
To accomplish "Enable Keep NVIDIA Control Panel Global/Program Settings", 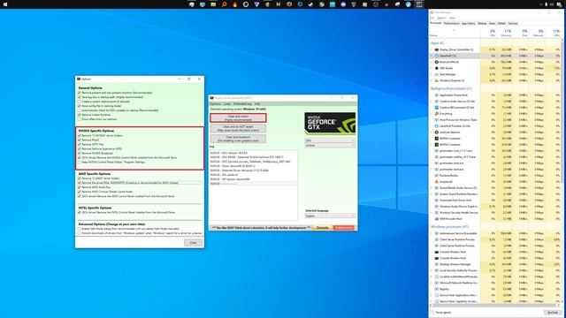I will click(x=80, y=163).
